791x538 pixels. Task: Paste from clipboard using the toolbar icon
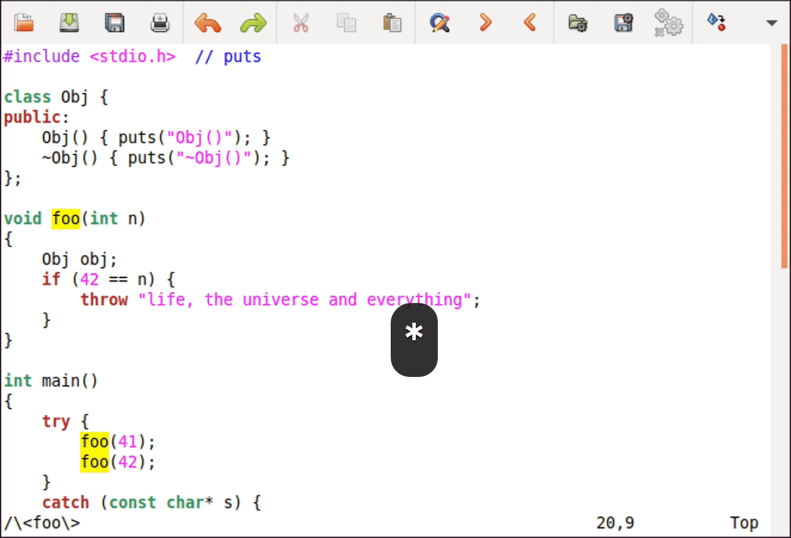tap(392, 23)
